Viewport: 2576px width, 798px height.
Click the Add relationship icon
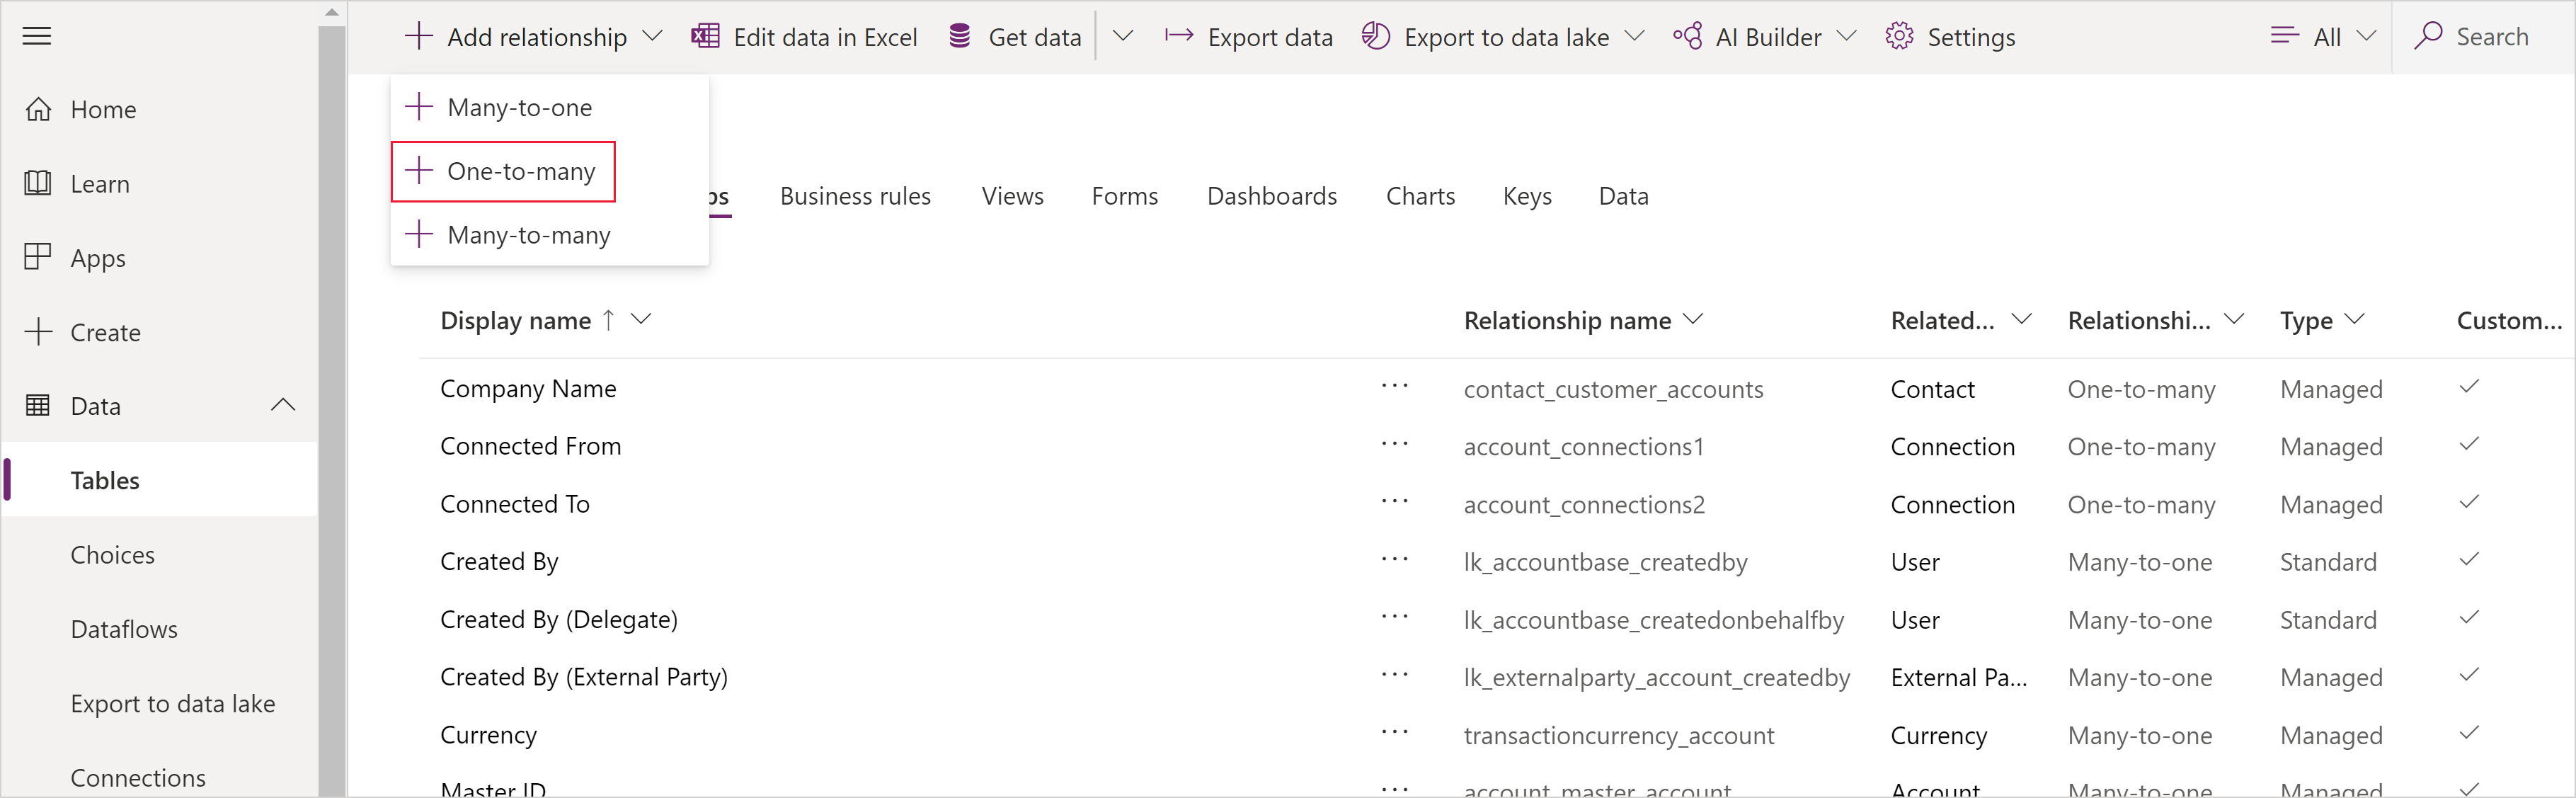click(x=416, y=36)
